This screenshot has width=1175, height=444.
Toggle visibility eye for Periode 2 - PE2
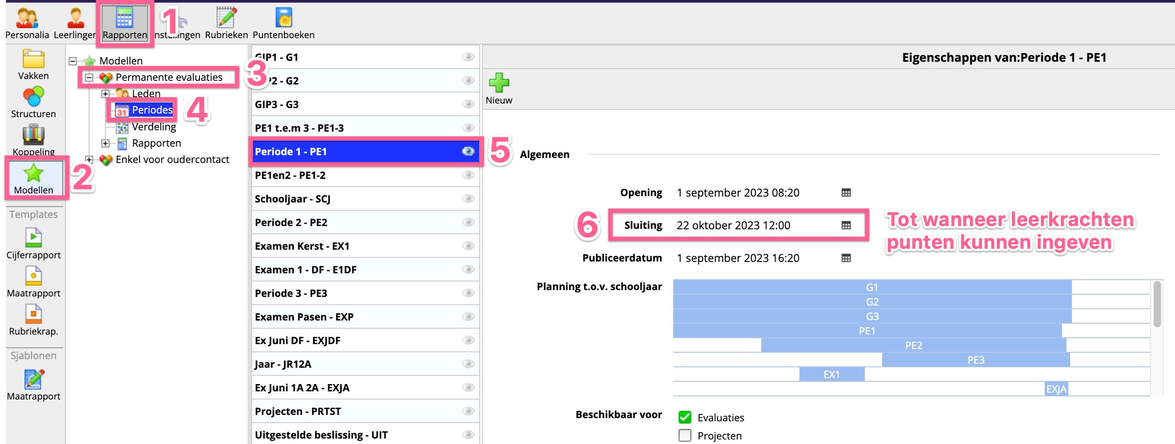(468, 222)
